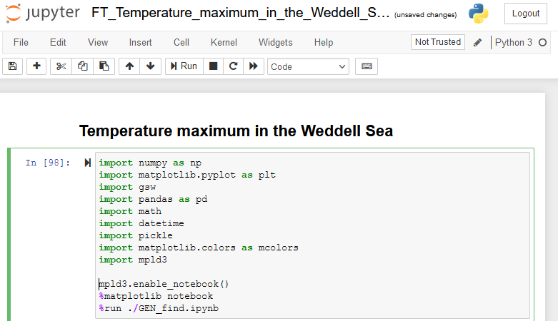The width and height of the screenshot is (558, 321).
Task: Open the cell type Code dropdown
Action: click(308, 66)
